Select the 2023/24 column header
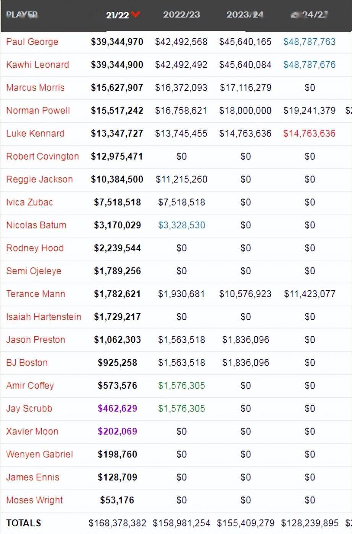Screen dimensions: 352x534 click(x=245, y=15)
